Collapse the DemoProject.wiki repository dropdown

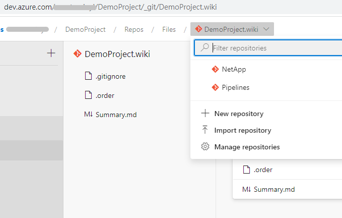pos(232,29)
